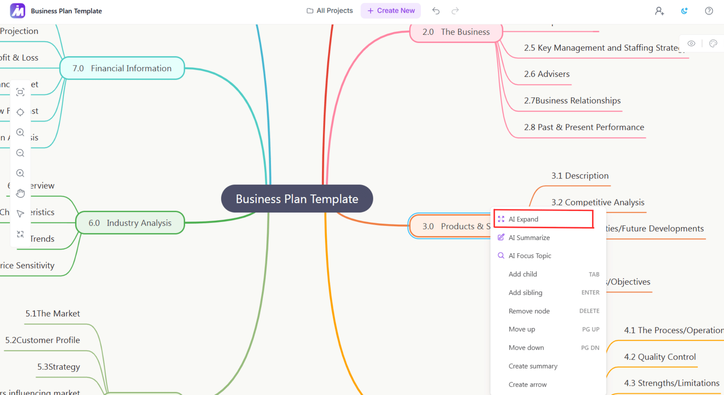The height and width of the screenshot is (395, 724).
Task: Click the collapse-view icon at toolbar bottom
Action: [x=20, y=234]
